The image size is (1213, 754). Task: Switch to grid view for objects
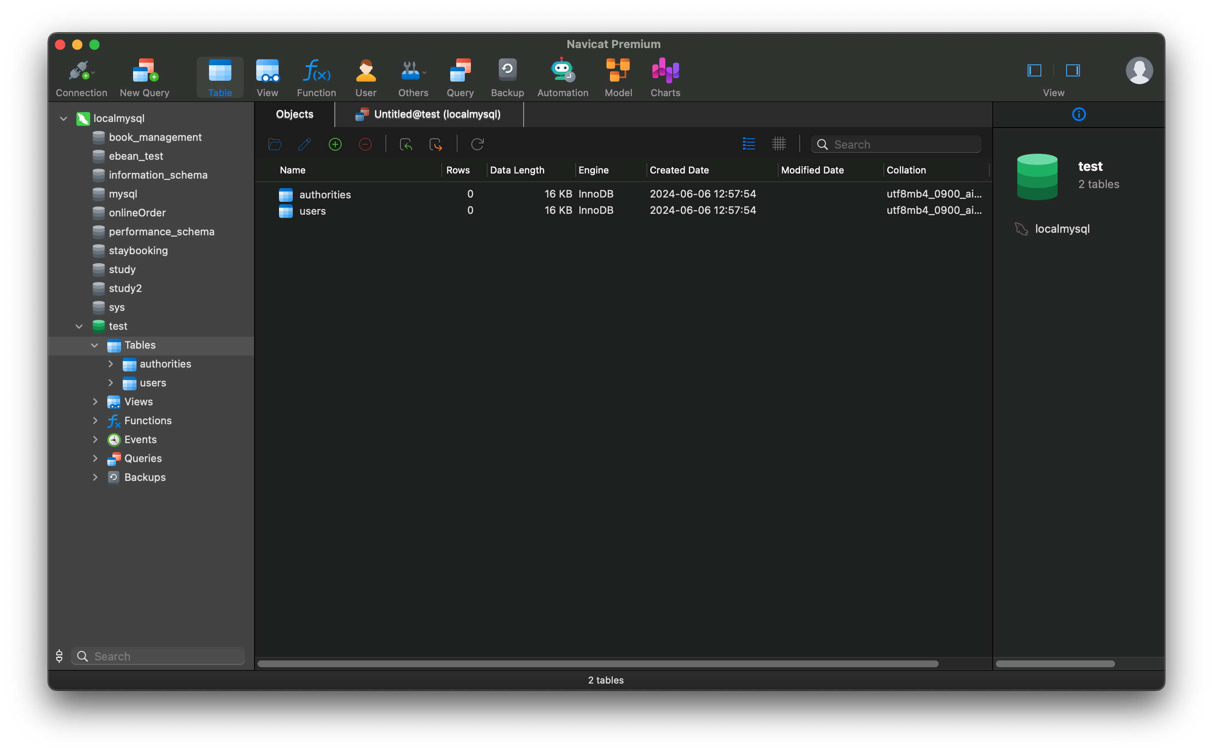[779, 143]
